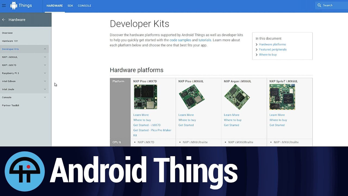
Task: Jump to Hardware platforms section link
Action: pyautogui.click(x=272, y=44)
